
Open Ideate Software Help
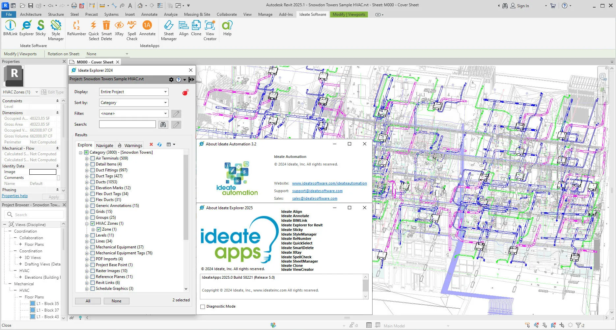pos(227,28)
